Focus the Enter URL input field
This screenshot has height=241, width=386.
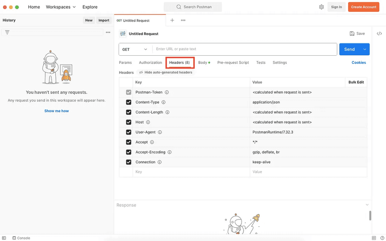244,49
